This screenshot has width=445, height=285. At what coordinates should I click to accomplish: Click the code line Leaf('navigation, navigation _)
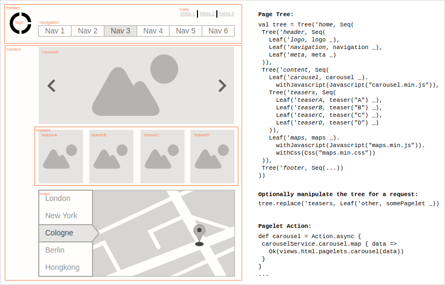tap(326, 47)
